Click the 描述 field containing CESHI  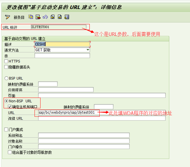pyautogui.click(x=62, y=44)
